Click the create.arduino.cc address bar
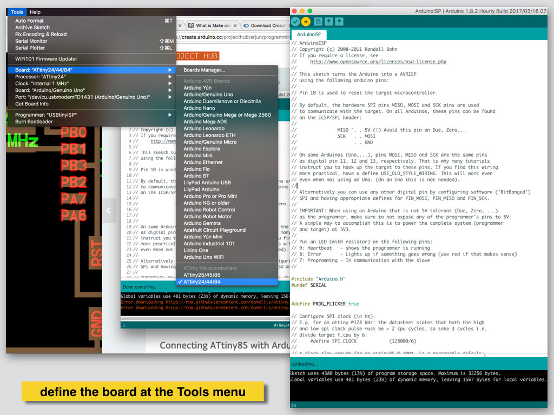The height and width of the screenshot is (415, 554). point(233,37)
